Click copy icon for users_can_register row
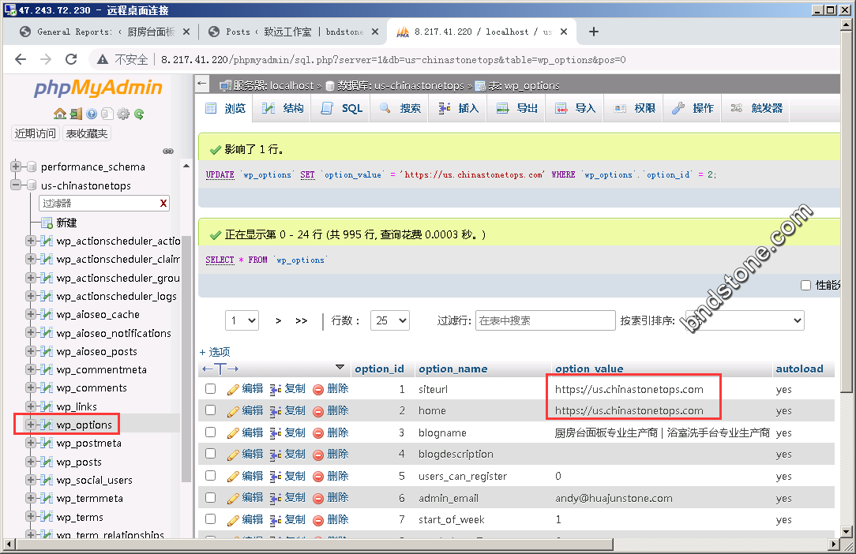 coord(276,476)
